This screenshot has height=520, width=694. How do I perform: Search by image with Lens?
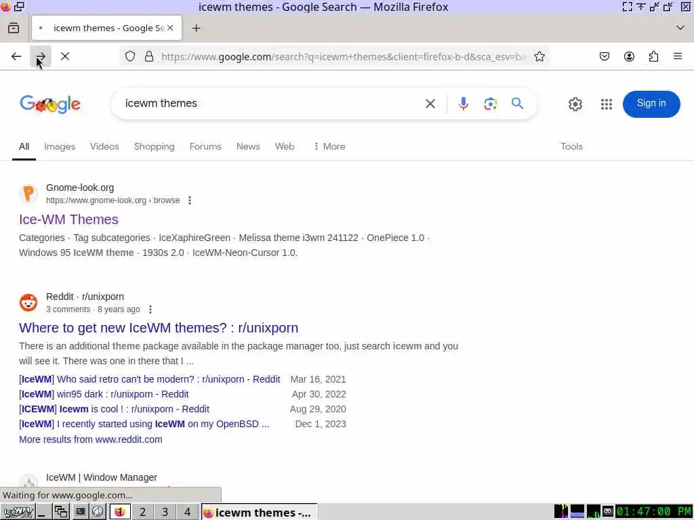pyautogui.click(x=491, y=104)
